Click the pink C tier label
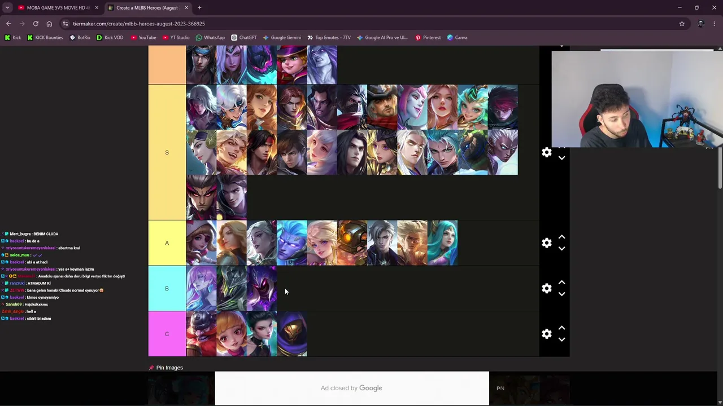Screen dimensions: 723x406 [x=167, y=334]
